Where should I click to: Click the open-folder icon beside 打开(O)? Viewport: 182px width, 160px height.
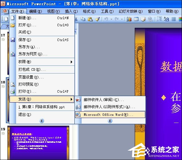pos(13,25)
